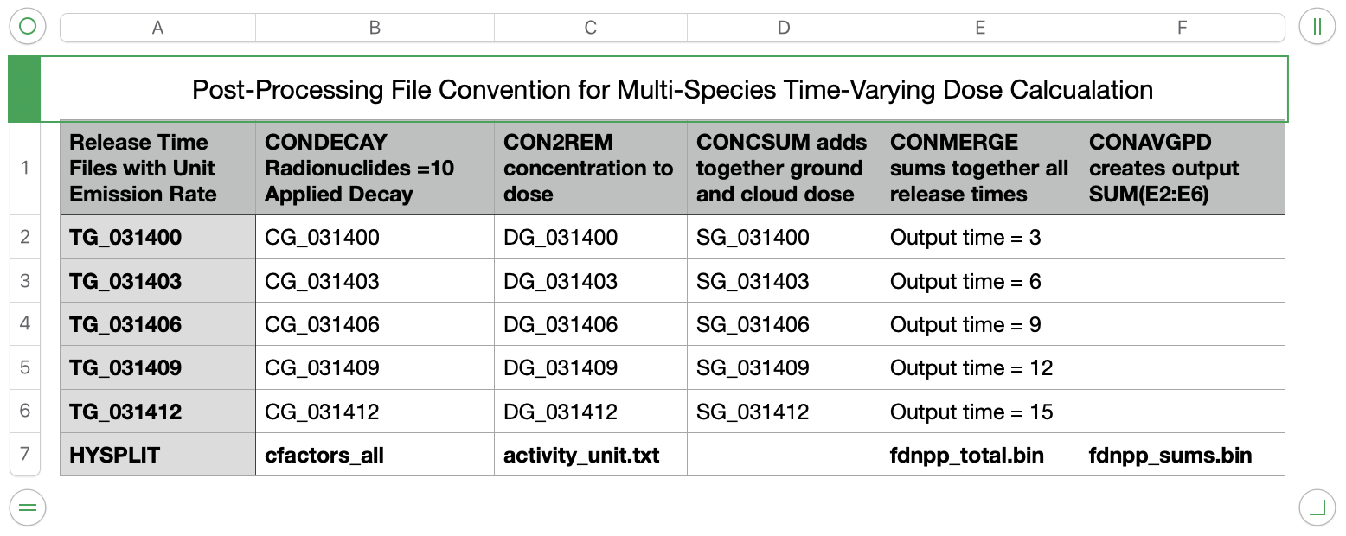
Task: Click the table title text
Action: (672, 90)
